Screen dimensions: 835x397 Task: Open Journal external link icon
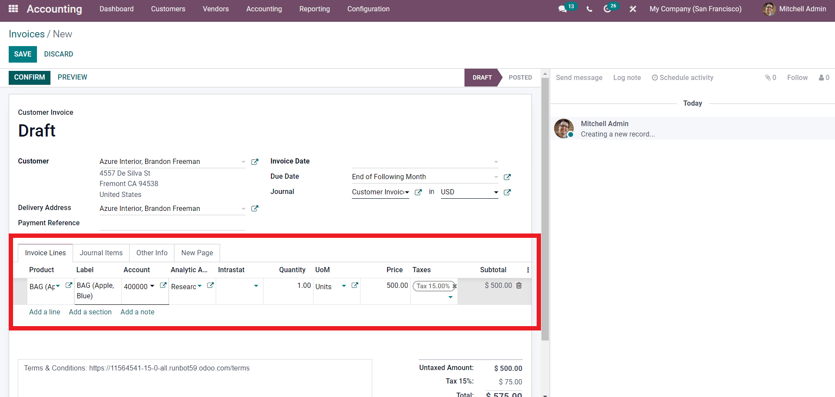418,192
